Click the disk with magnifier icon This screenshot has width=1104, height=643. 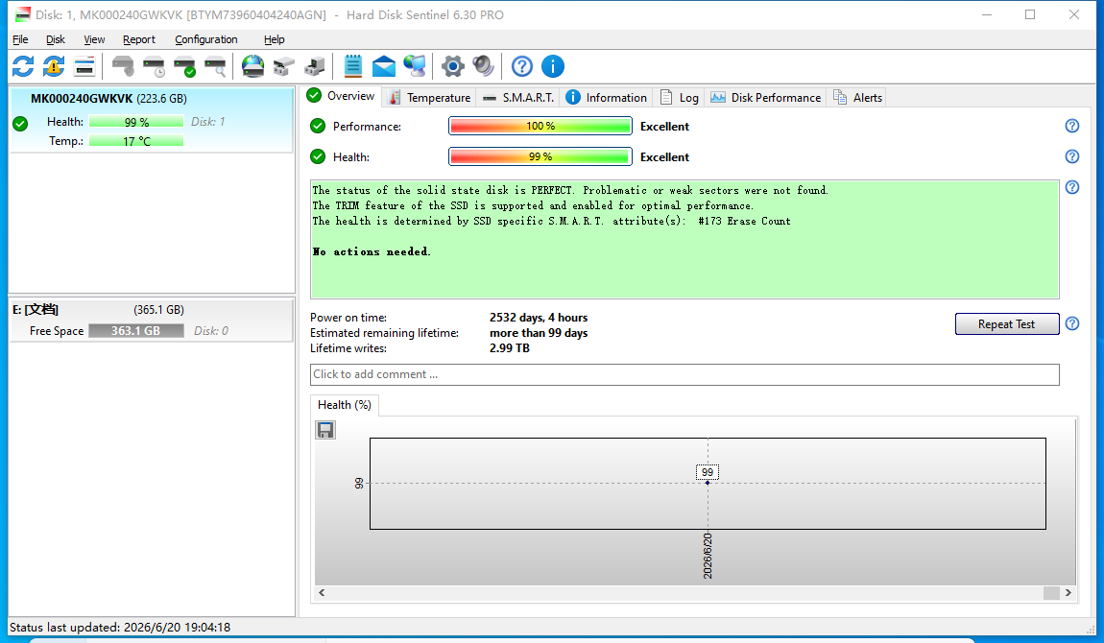215,67
